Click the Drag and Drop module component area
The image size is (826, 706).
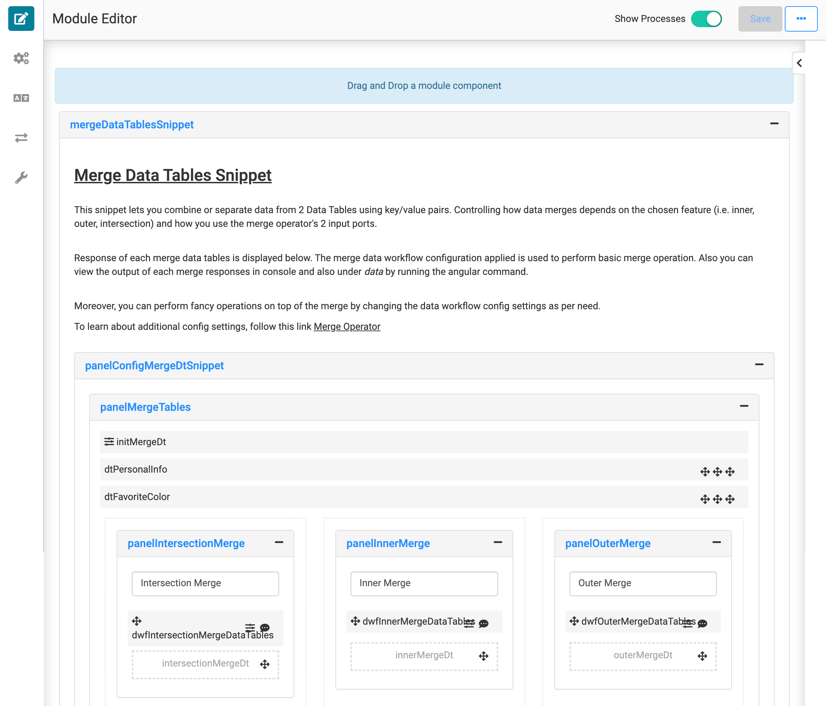[424, 86]
